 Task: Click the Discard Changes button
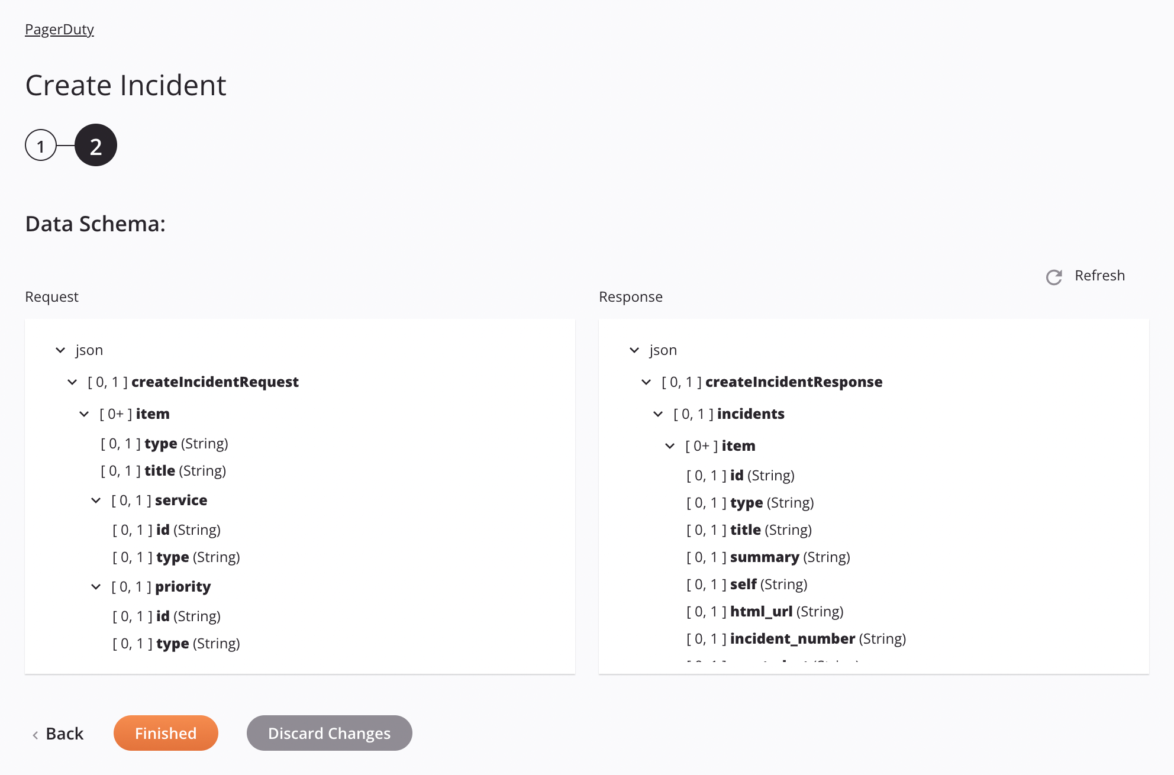pos(329,732)
